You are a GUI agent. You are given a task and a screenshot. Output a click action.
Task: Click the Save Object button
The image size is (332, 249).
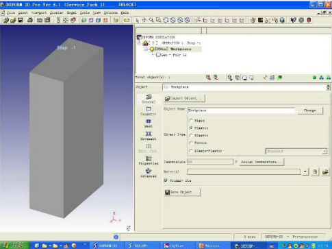182,192
